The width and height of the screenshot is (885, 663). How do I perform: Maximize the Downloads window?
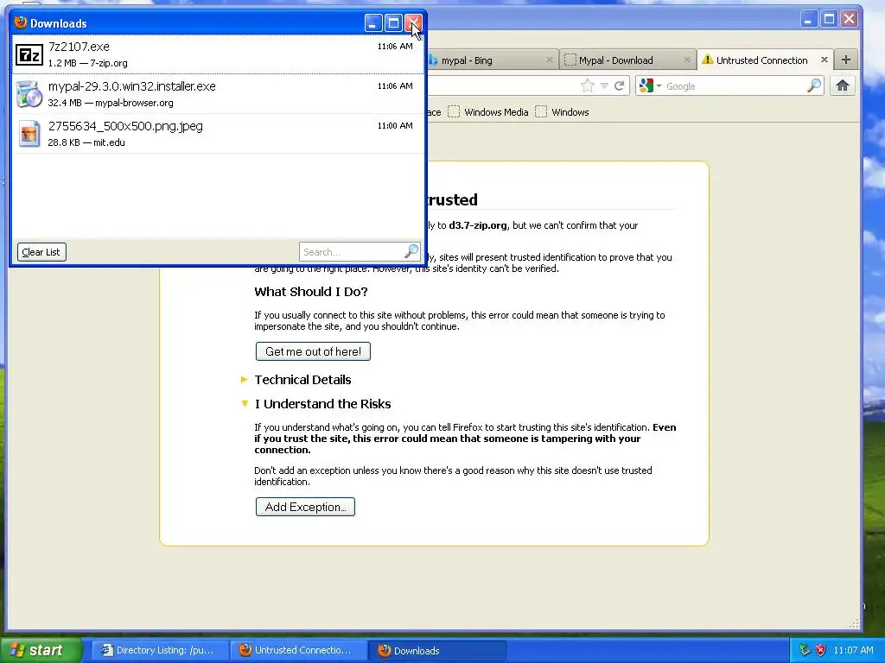(393, 23)
